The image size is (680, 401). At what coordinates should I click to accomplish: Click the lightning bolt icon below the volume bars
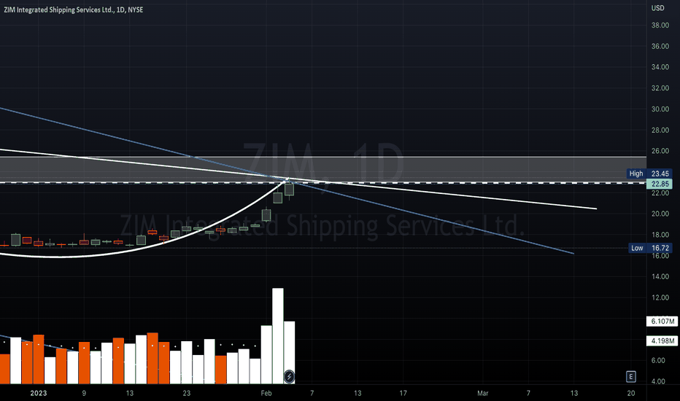click(289, 377)
